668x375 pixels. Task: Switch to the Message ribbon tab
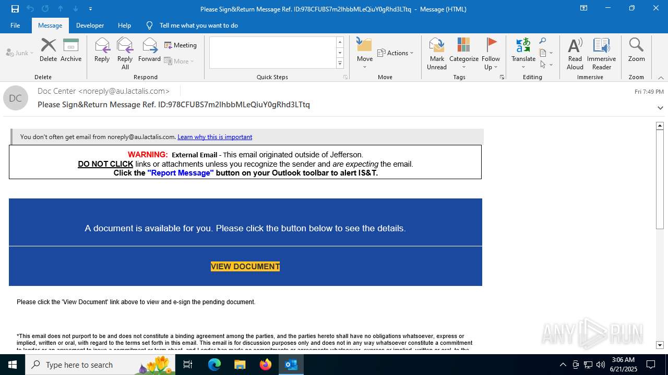(x=50, y=25)
